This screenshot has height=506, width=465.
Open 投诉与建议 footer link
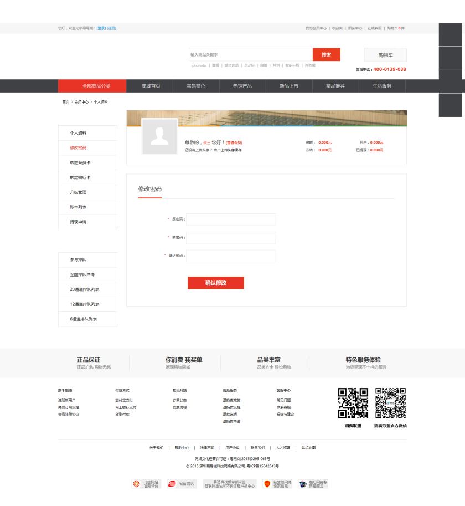pos(285,415)
